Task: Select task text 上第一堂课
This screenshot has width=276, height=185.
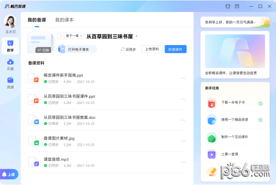Action: coord(229,154)
